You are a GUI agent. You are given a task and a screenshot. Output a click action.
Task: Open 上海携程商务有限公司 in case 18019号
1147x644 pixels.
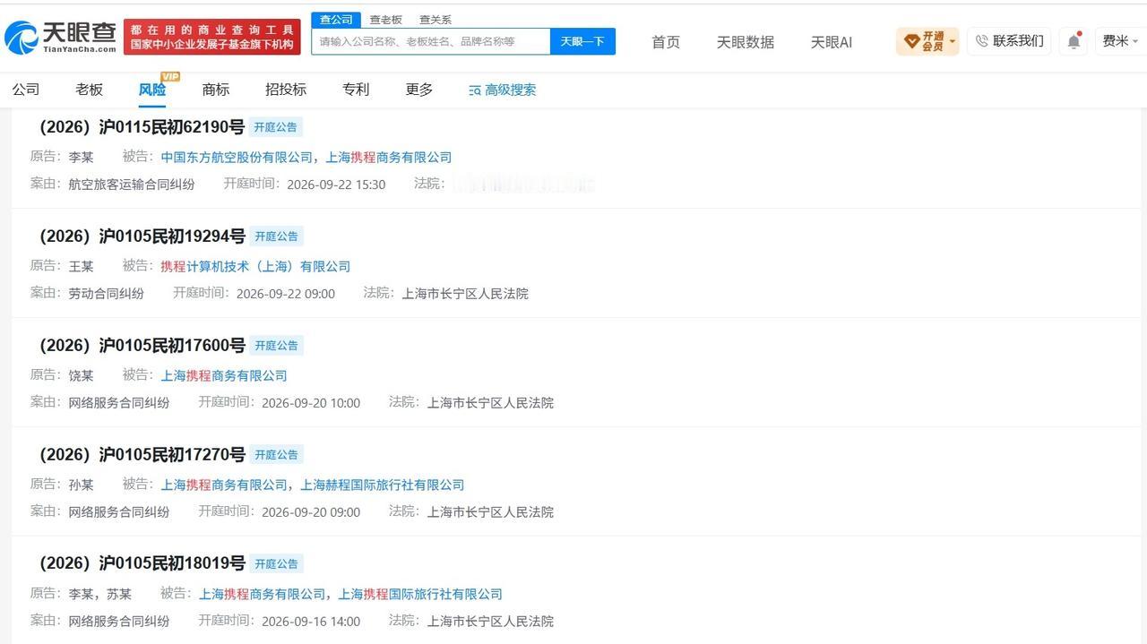pos(263,595)
